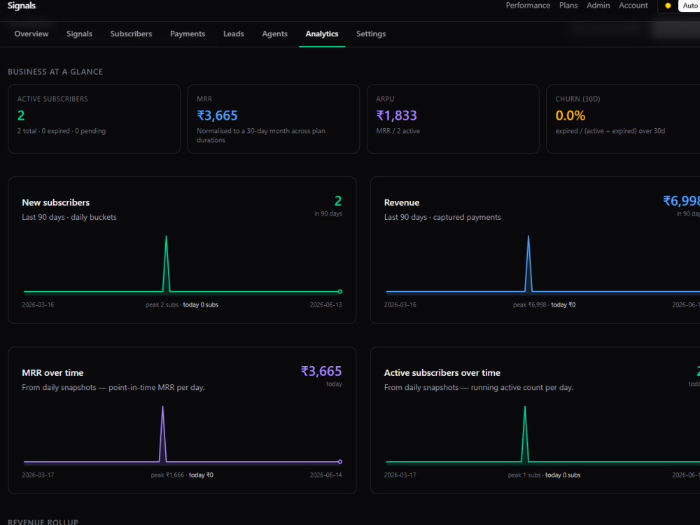Click the MRR value ₹3,665 card figure

coord(217,115)
